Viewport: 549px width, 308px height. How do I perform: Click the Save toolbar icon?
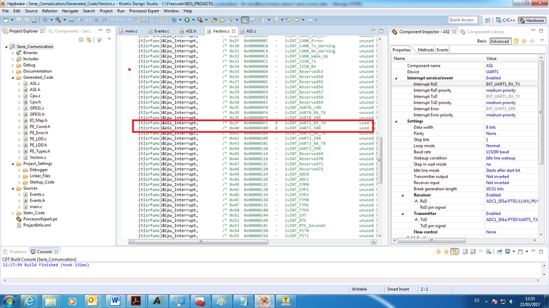point(19,20)
